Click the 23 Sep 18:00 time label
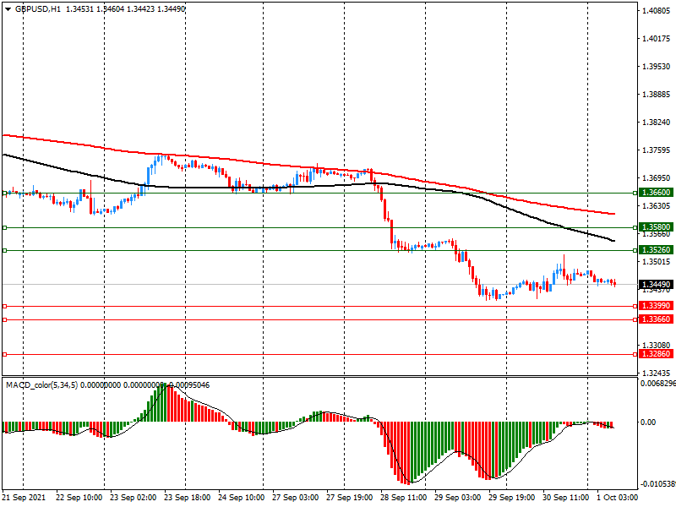 coord(187,498)
